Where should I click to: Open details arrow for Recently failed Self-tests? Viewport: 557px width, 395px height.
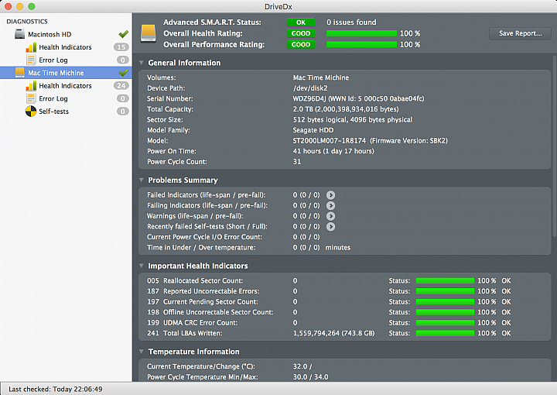331,226
